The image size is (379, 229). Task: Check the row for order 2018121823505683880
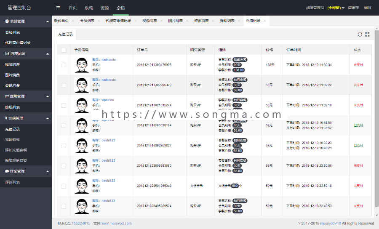point(64,166)
